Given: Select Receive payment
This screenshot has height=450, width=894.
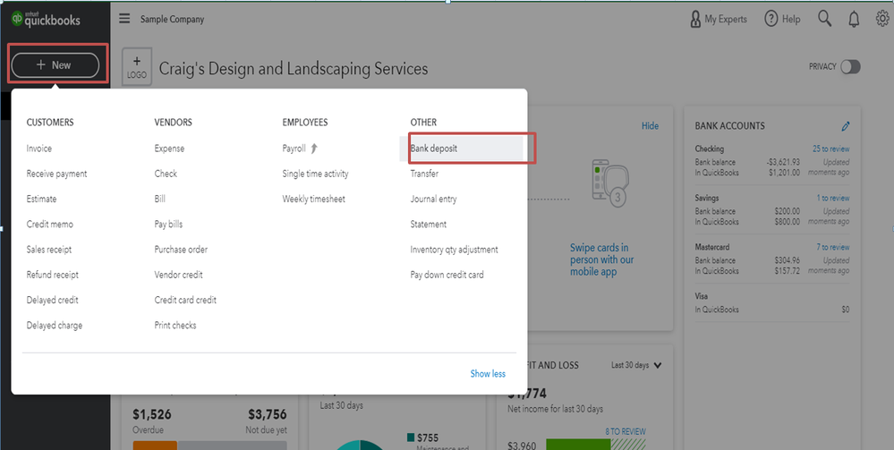Looking at the screenshot, I should click(56, 174).
